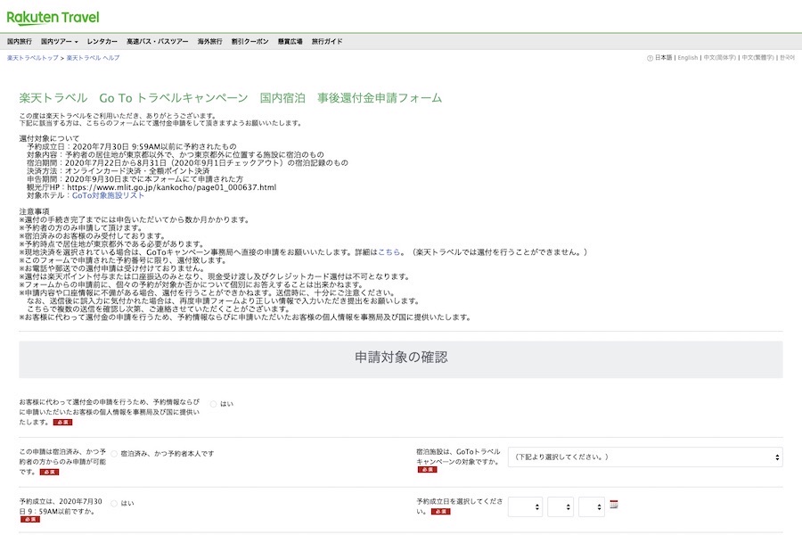Follow the 楽天トラベル ヘルプ breadcrumb link
Screen dimensions: 802x535
pyautogui.click(x=93, y=58)
